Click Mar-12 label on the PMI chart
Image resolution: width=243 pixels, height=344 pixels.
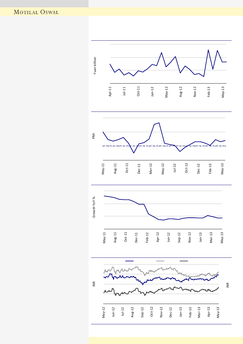151,169
